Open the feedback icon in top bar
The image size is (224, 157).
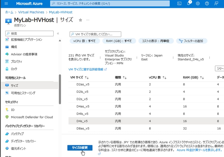[x=216, y=4]
